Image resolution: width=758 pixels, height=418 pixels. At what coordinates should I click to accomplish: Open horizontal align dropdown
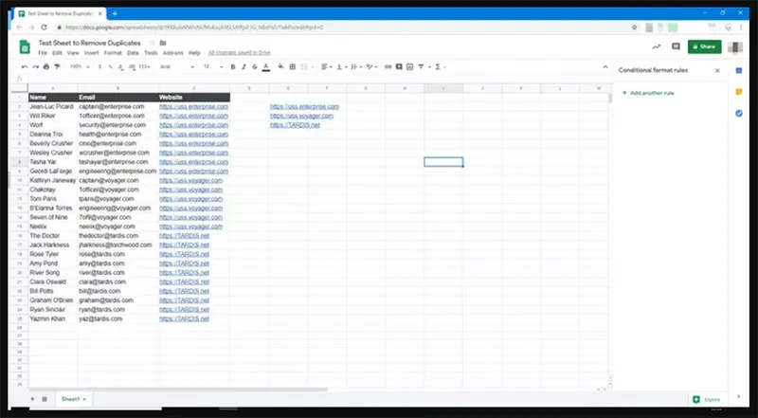coord(326,66)
